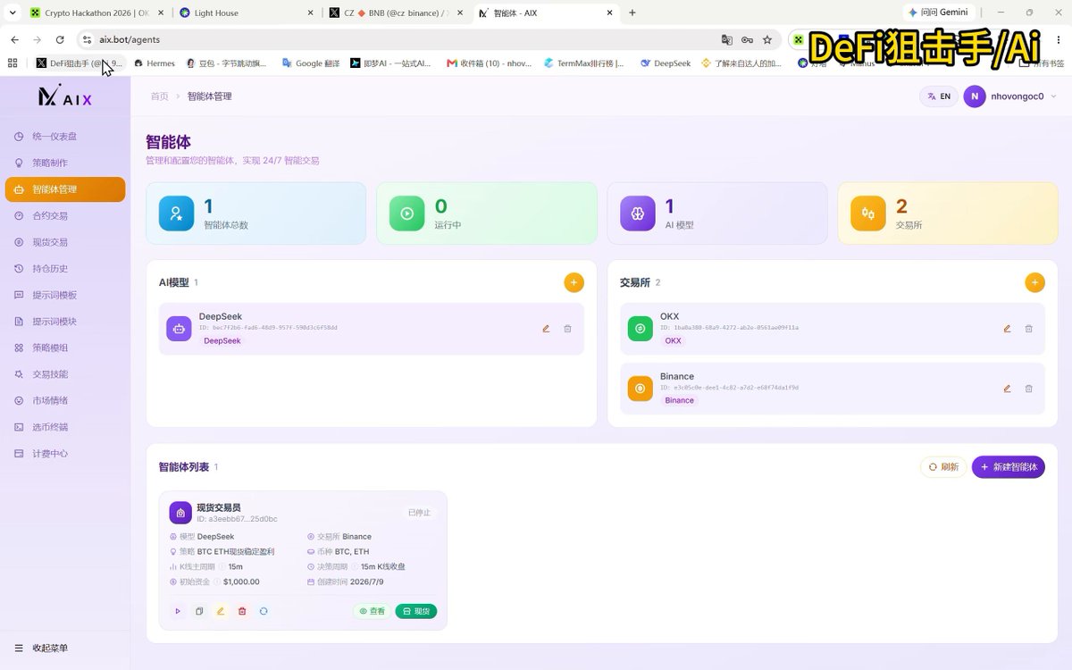Screen dimensions: 1072x670
Task: Add a new AI model with the plus icon
Action: [574, 282]
